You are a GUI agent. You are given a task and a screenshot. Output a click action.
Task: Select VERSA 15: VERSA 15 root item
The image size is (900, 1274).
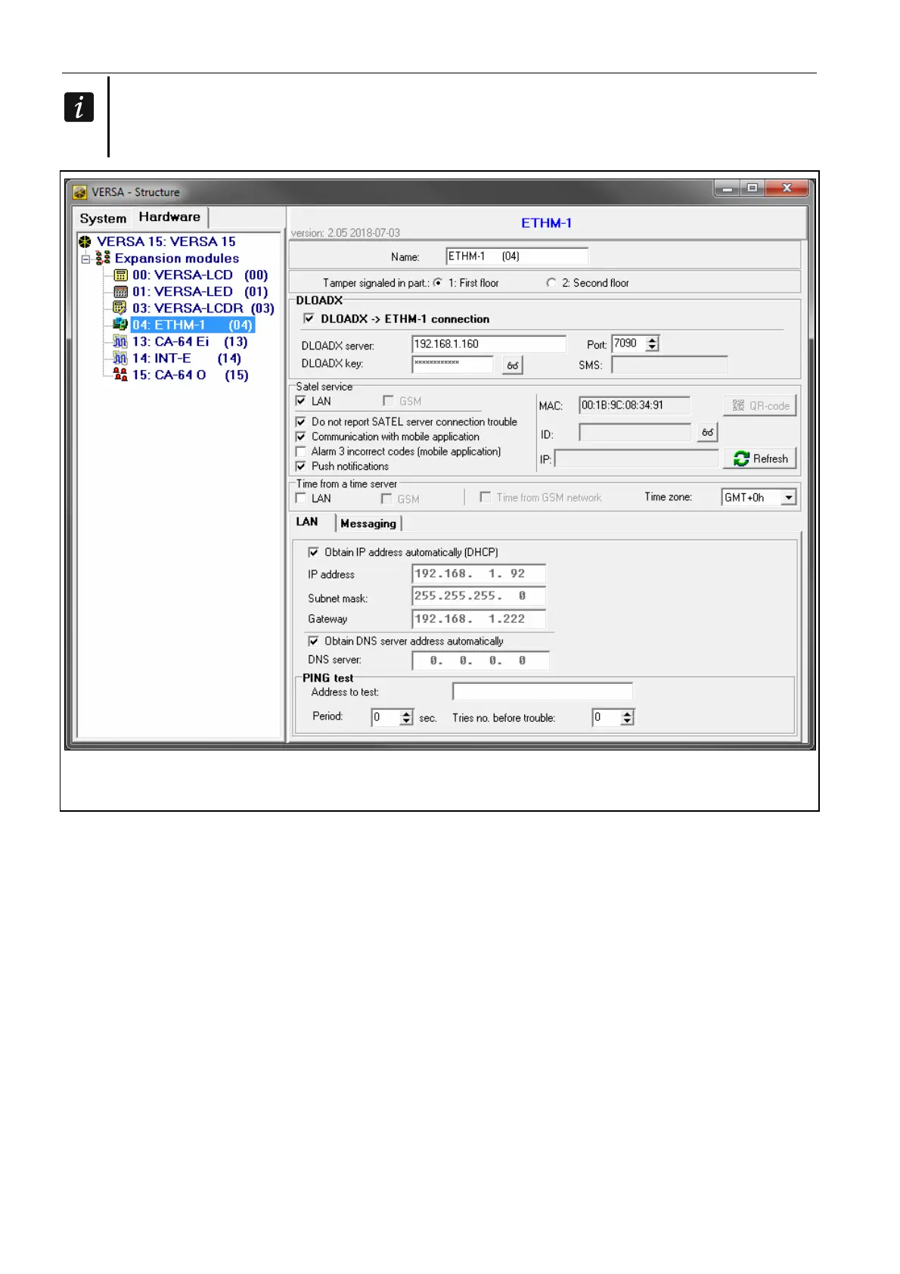click(x=166, y=242)
